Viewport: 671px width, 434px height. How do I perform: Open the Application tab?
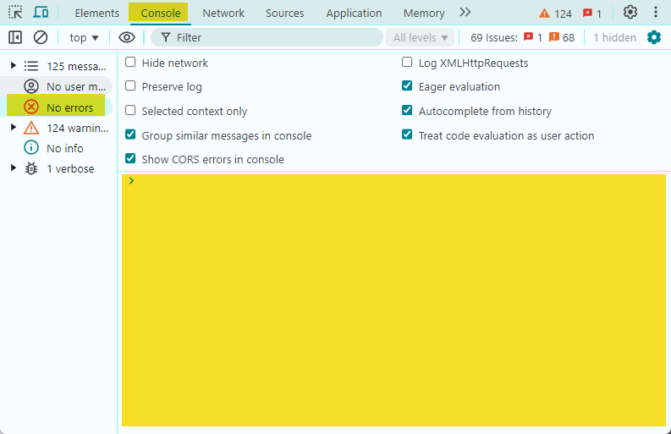pos(354,13)
